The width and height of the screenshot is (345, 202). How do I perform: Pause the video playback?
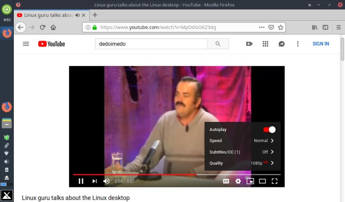pos(81,181)
